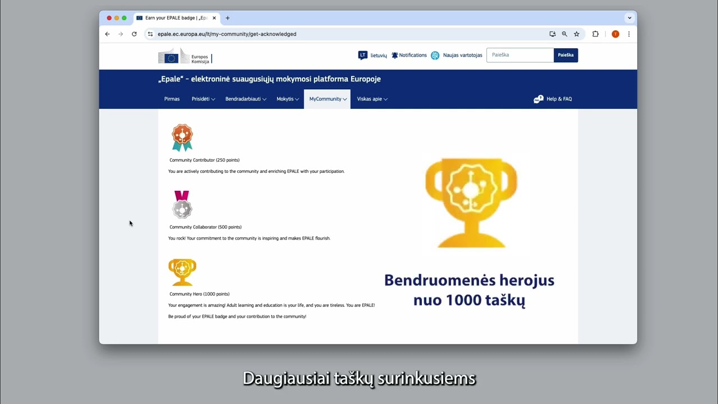Expand the Mokytis menu
Viewport: 718px width, 404px height.
pos(287,99)
